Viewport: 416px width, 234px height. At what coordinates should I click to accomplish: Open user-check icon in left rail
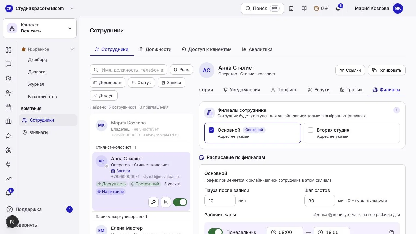[8, 93]
